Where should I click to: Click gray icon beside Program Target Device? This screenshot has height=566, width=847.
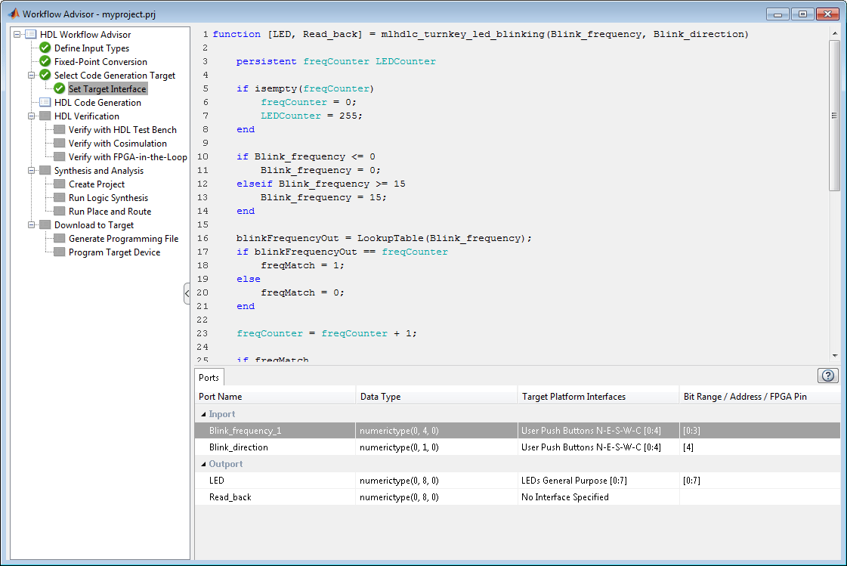[x=60, y=252]
